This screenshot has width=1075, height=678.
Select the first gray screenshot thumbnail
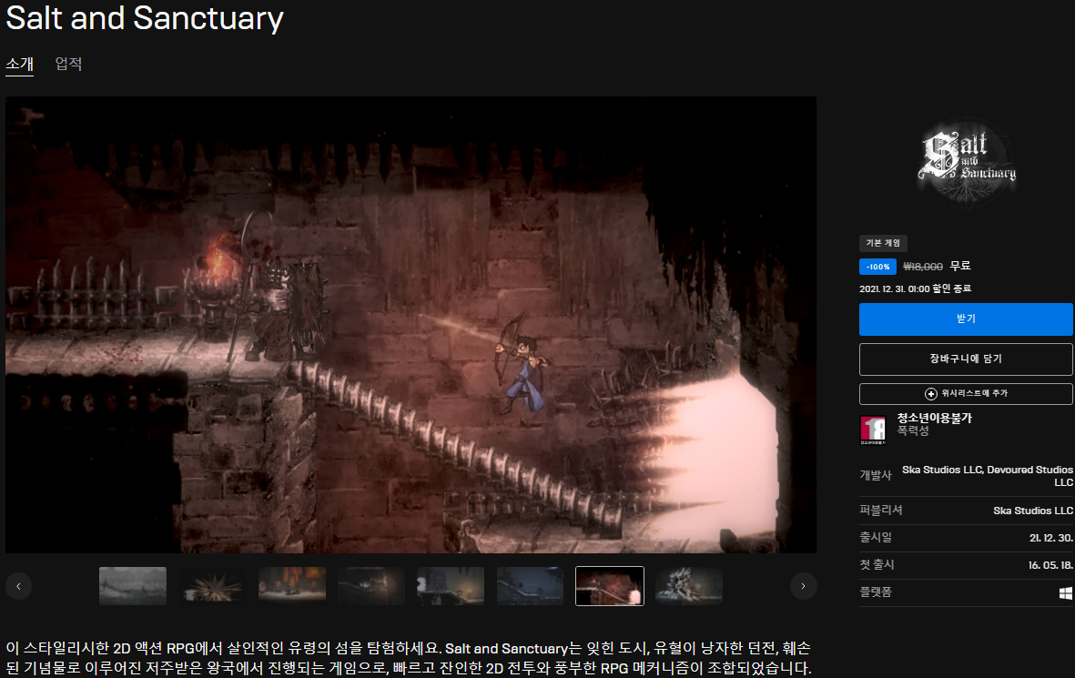tap(133, 586)
